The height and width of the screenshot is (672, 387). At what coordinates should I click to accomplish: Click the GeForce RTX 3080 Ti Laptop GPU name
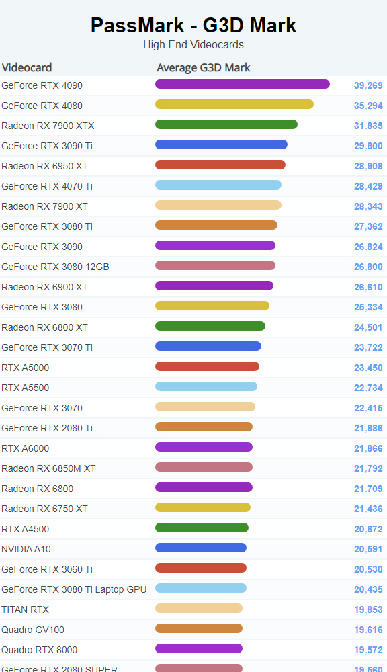(74, 589)
